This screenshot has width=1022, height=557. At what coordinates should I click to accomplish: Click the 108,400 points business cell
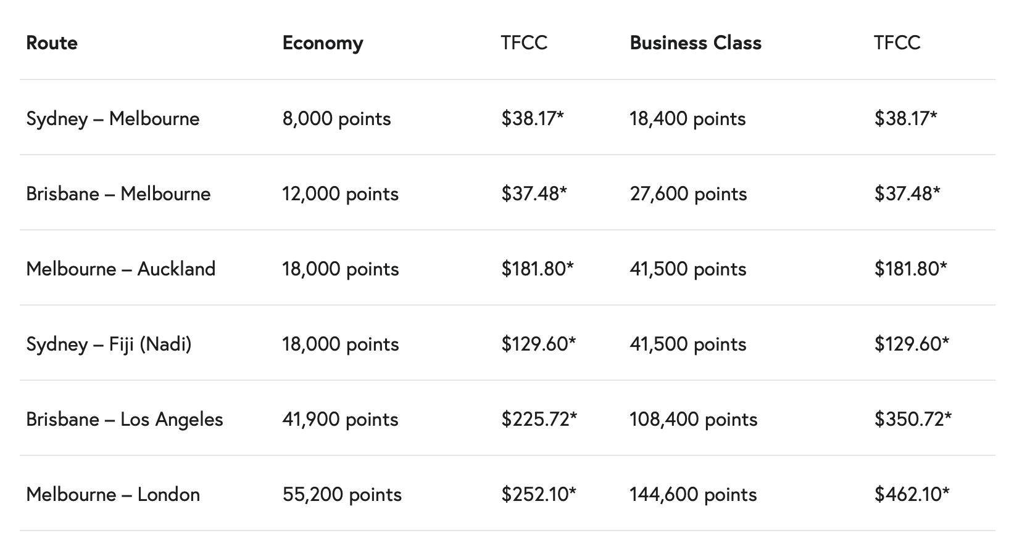[x=694, y=419]
